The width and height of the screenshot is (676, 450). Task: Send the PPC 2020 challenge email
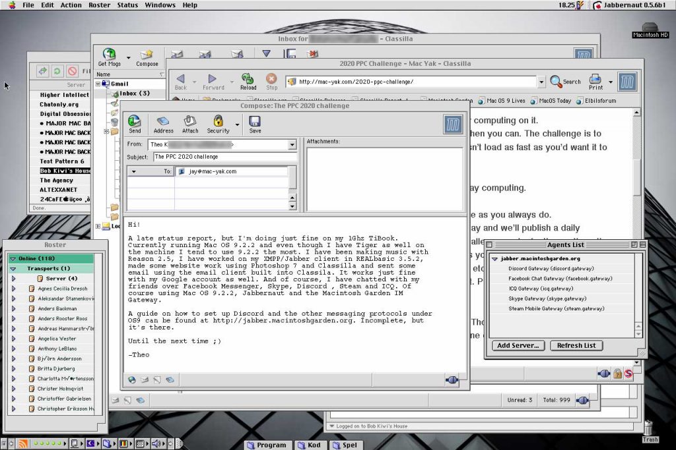[x=135, y=125]
